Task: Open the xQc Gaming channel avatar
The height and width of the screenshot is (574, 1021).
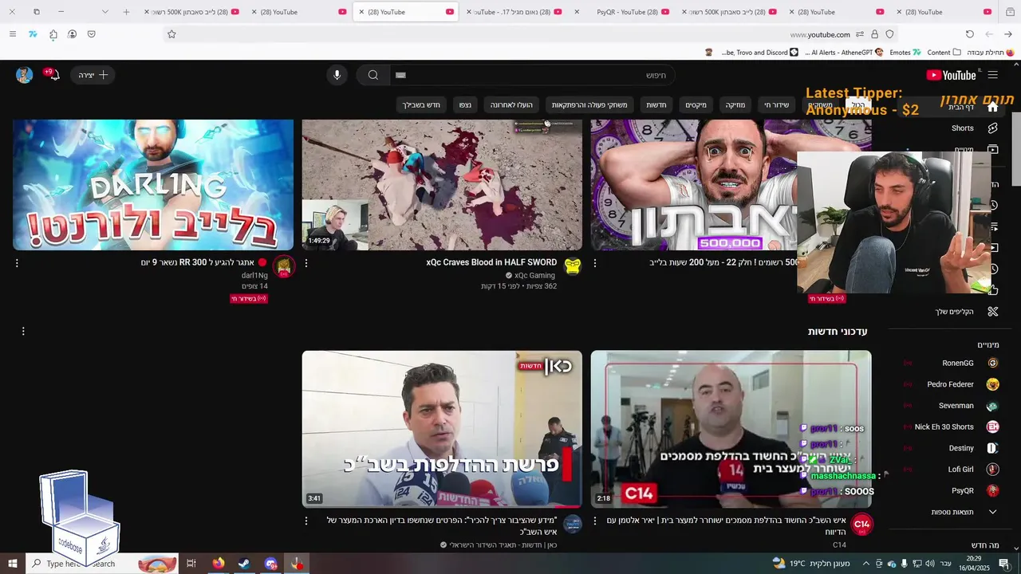Action: [573, 266]
